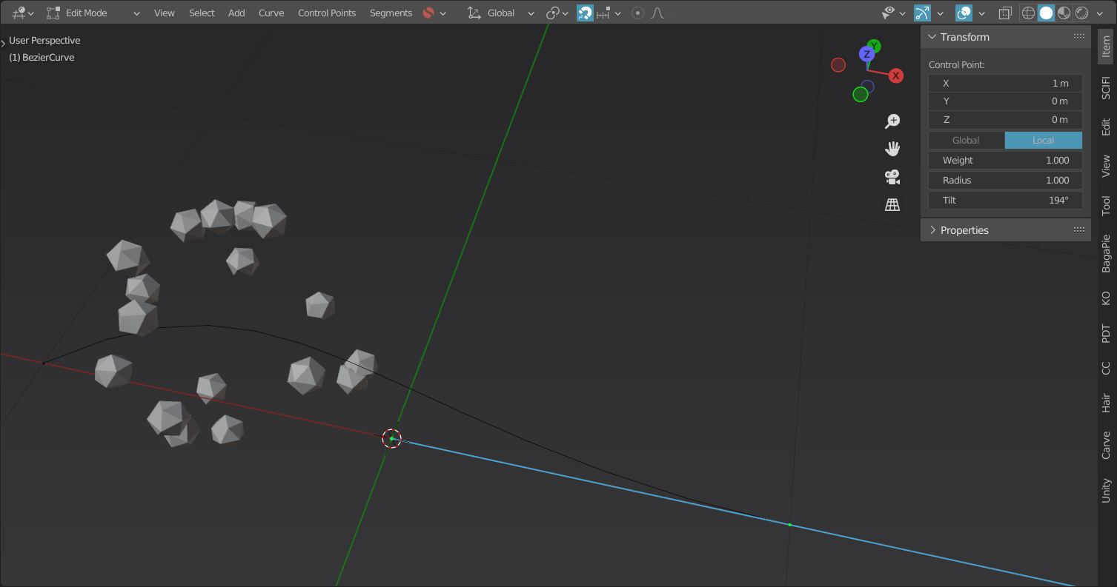Open the Add menu
The height and width of the screenshot is (587, 1117).
point(236,13)
